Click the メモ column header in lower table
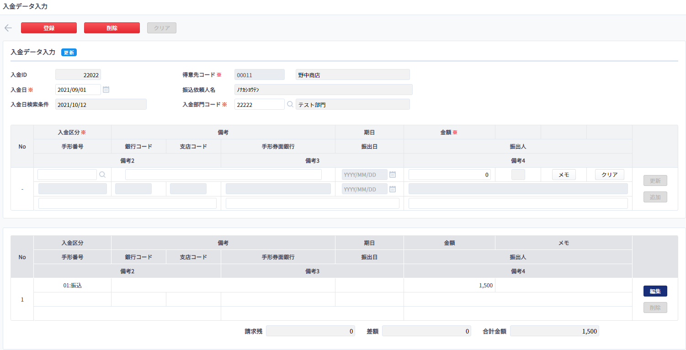The image size is (686, 350). point(564,243)
